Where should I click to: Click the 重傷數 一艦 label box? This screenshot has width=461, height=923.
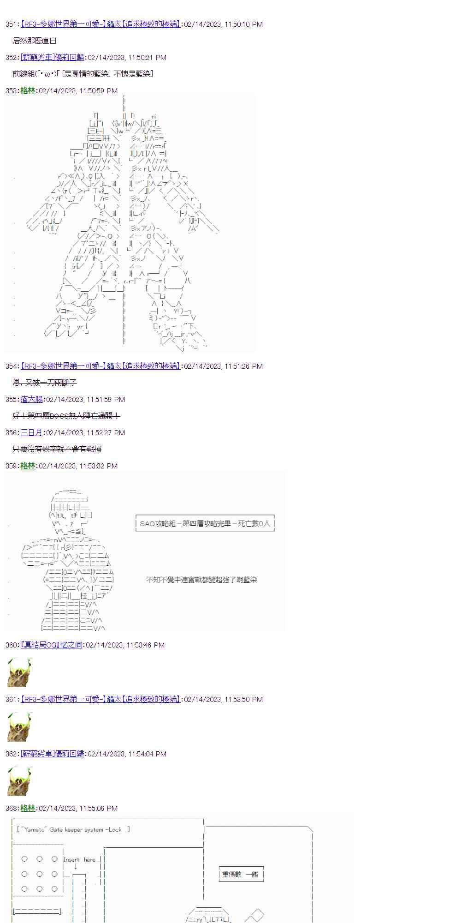click(x=241, y=874)
